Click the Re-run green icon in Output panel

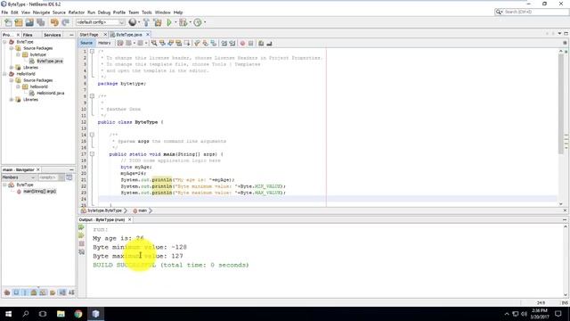[81, 227]
